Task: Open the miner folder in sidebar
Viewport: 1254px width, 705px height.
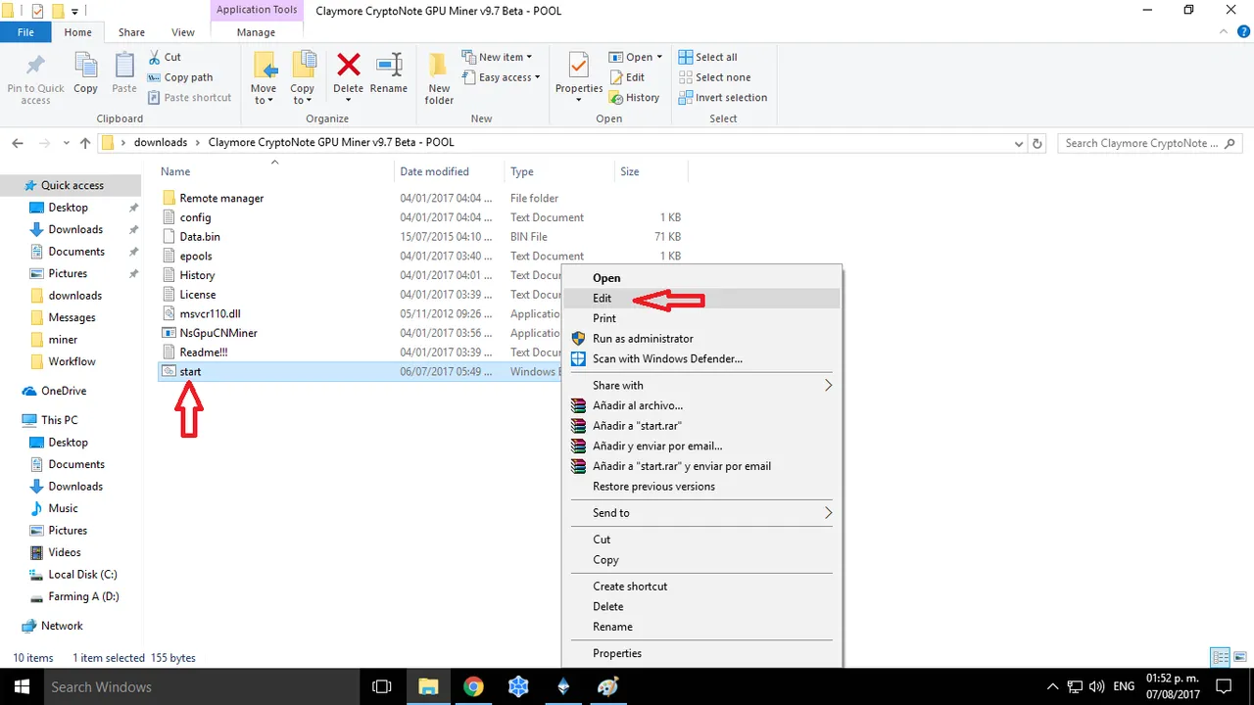Action: [63, 340]
